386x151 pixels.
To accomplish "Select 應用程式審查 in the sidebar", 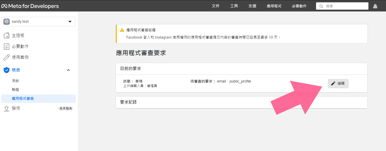I will 39,99.
